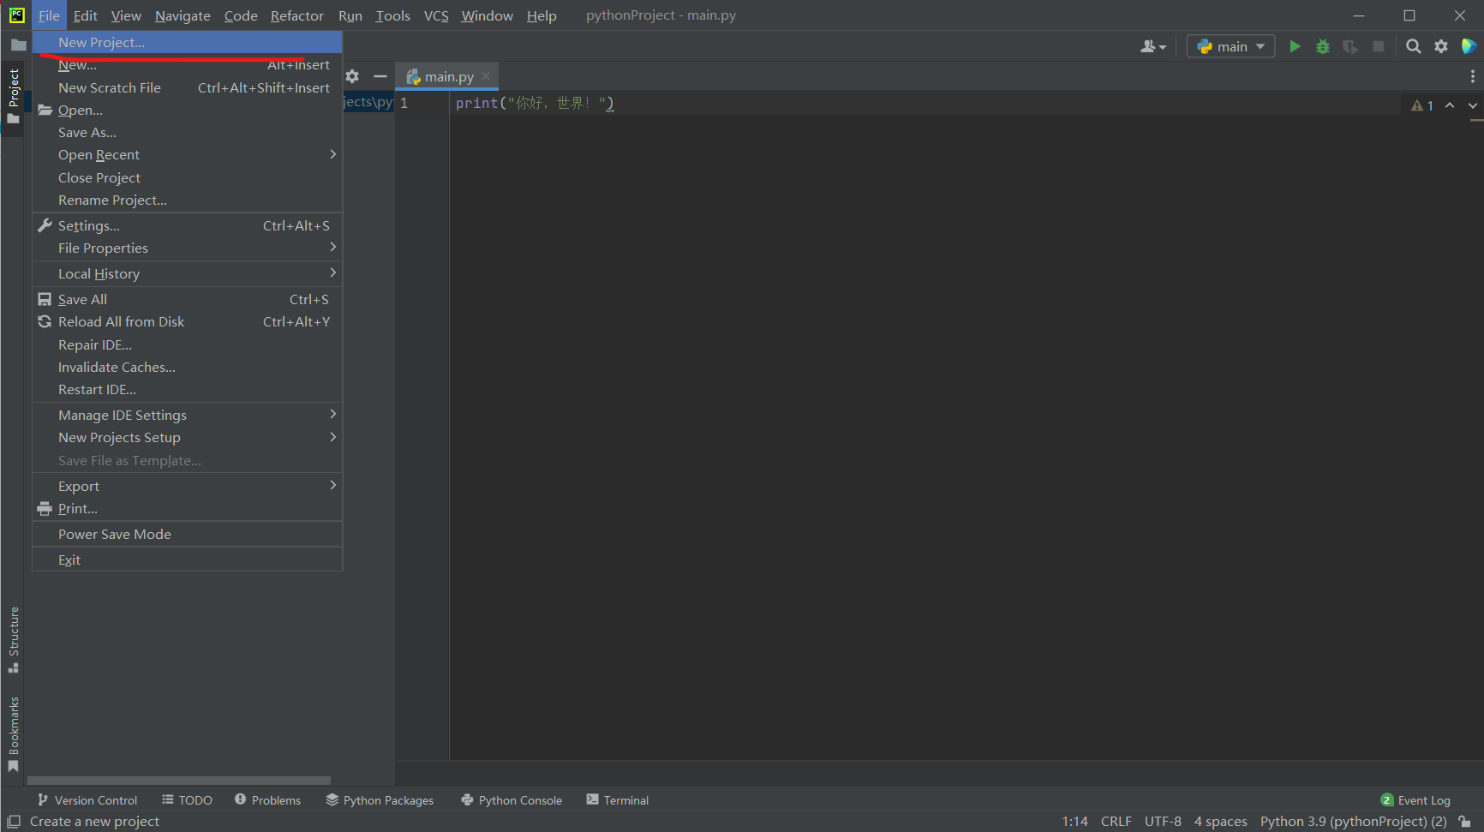Choose Open... with folder icon
Image resolution: width=1484 pixels, height=832 pixels.
(x=187, y=110)
